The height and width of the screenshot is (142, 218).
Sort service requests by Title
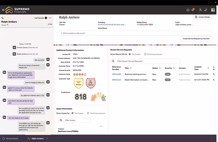[131, 68]
